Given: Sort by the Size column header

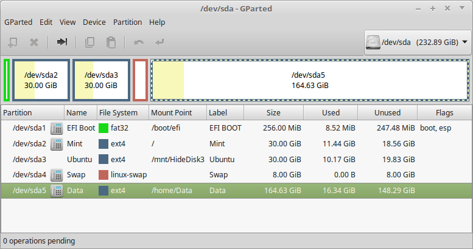Looking at the screenshot, I should (x=273, y=112).
